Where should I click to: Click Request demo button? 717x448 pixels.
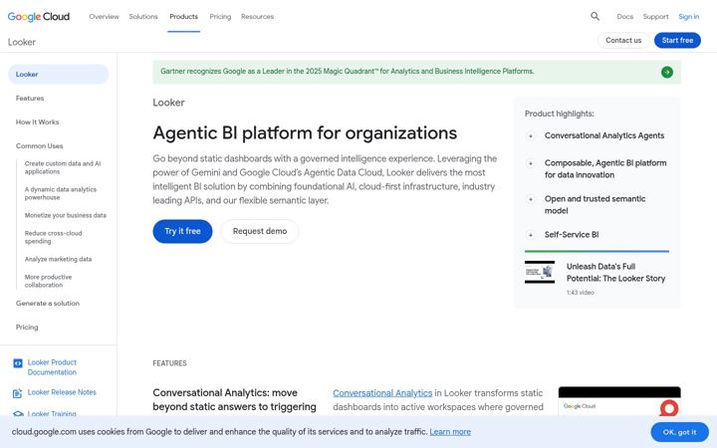point(260,231)
